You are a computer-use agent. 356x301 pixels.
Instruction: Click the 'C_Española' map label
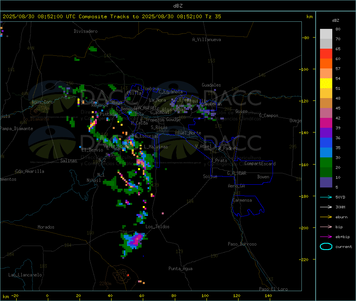pos(171,92)
